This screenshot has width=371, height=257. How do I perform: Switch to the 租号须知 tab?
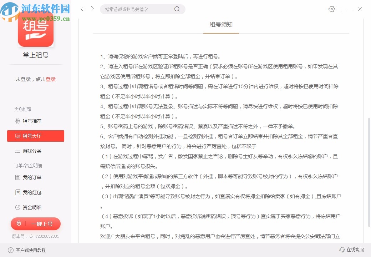pos(221,25)
